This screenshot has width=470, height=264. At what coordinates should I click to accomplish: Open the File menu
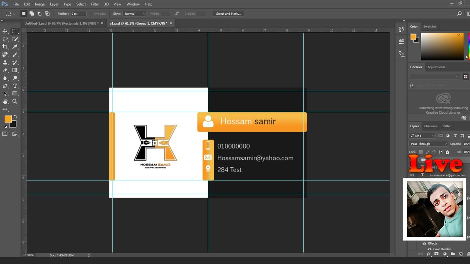point(16,4)
